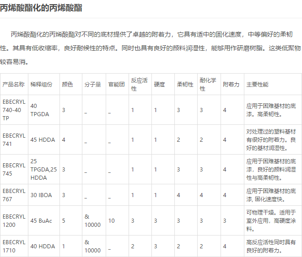Select the 稀释组份 column header
The width and height of the screenshot is (302, 257).
42,85
